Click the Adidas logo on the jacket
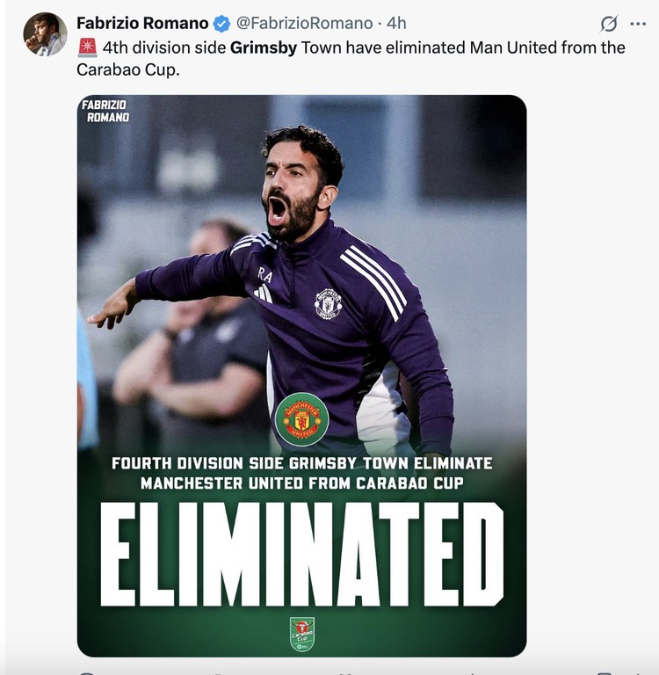This screenshot has height=675, width=659. 264,294
